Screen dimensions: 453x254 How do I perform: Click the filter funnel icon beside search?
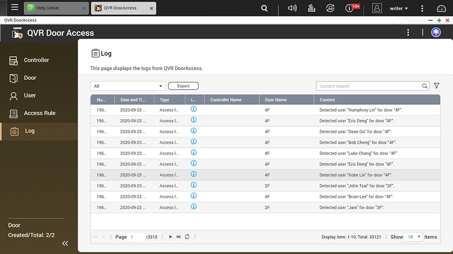(436, 86)
